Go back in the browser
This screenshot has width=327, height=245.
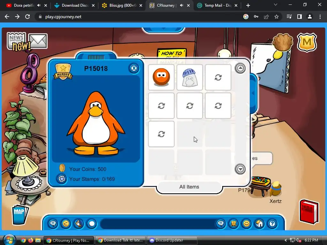click(x=7, y=17)
